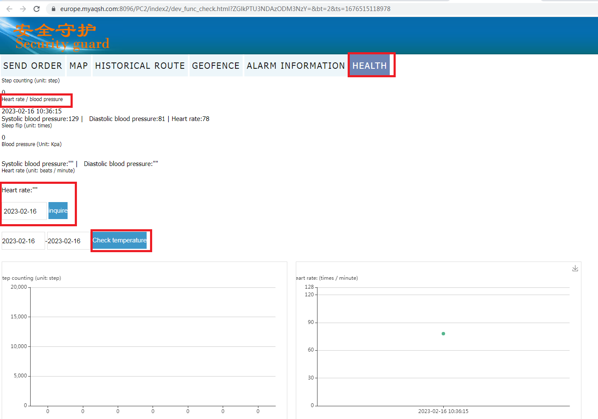This screenshot has width=598, height=419.
Task: Click timestamp 2023-02-16 10:36:15 text
Action: pyautogui.click(x=31, y=111)
